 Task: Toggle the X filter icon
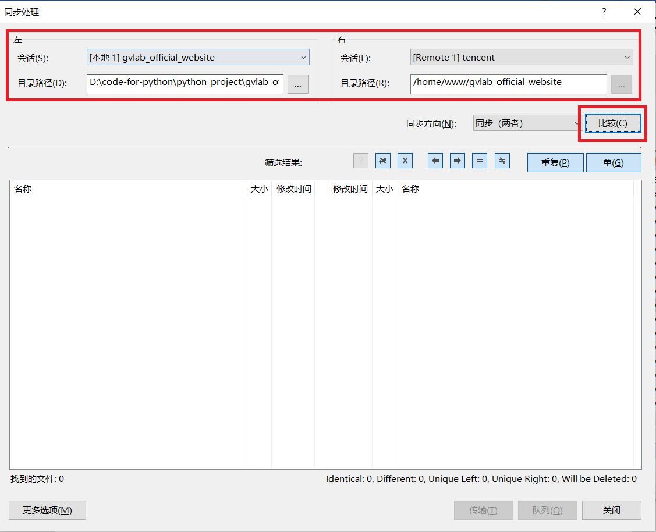coord(405,161)
